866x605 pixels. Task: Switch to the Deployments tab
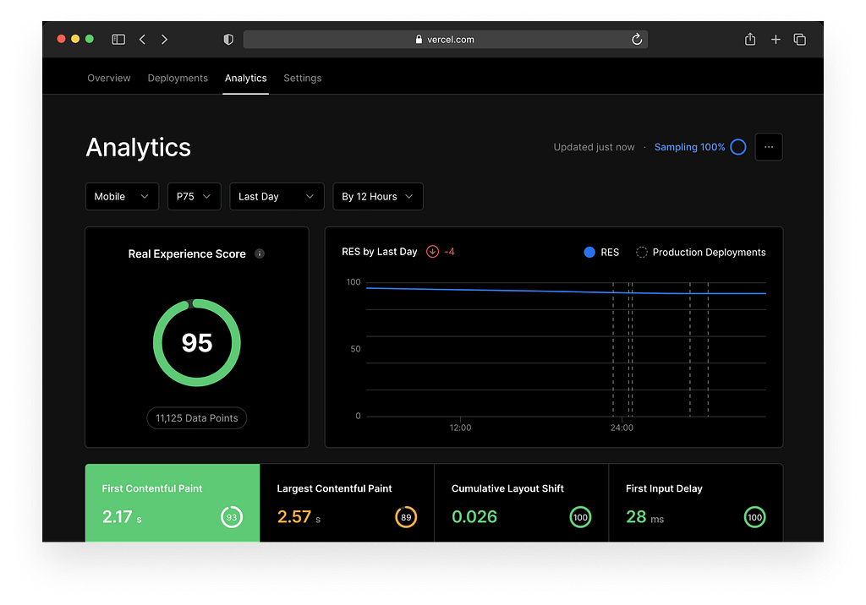point(178,78)
